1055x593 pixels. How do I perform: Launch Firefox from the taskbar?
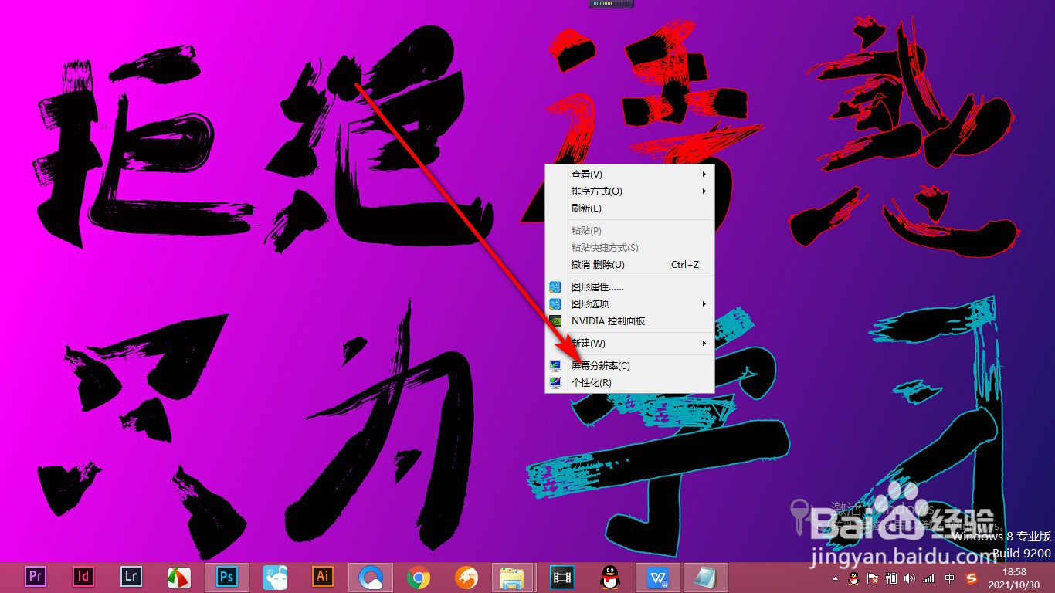coord(466,577)
